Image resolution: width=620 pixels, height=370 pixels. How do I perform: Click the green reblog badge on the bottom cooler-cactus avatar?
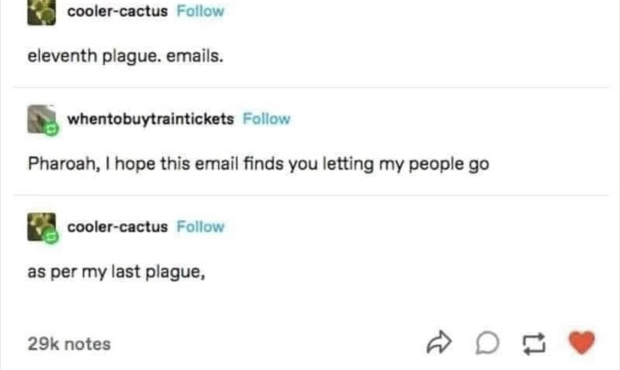(51, 237)
